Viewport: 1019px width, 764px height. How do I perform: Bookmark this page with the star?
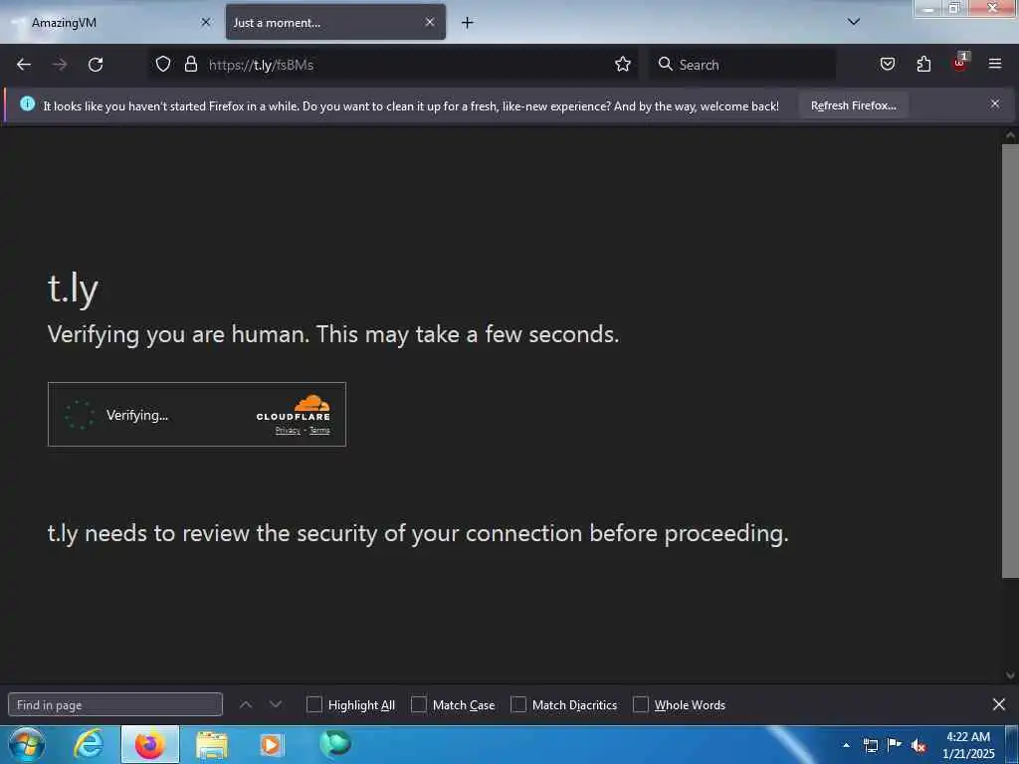pos(623,64)
